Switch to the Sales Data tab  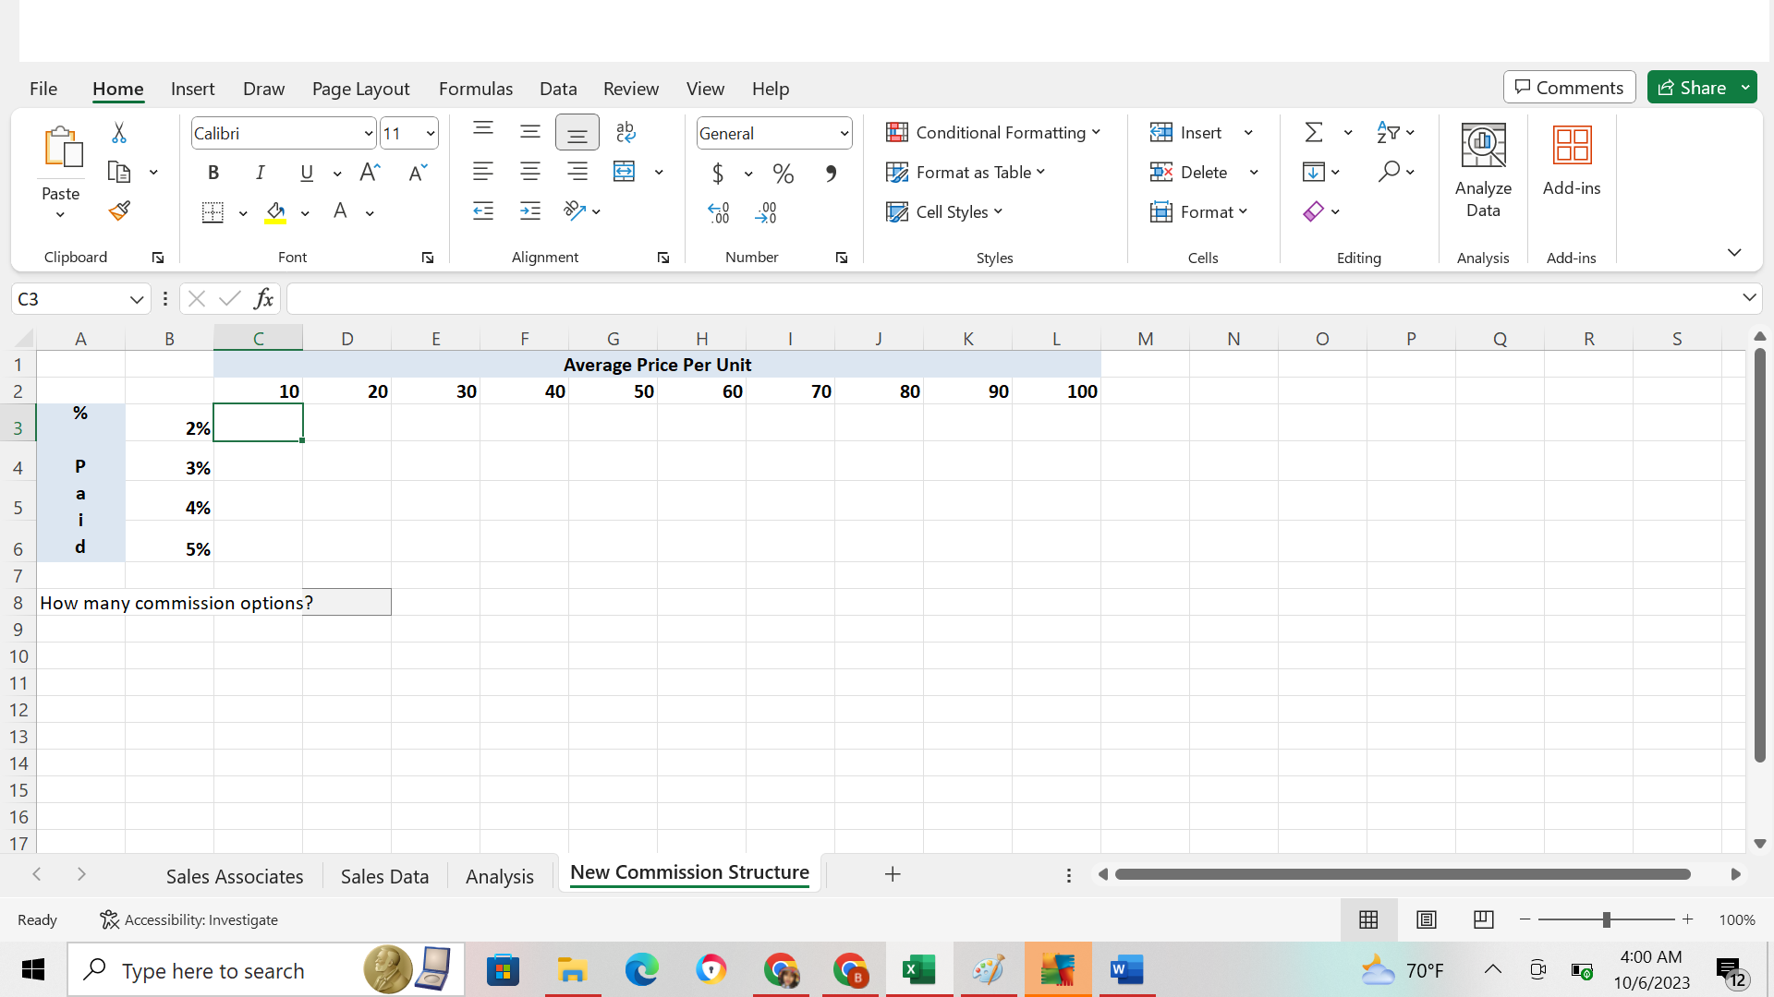[383, 876]
